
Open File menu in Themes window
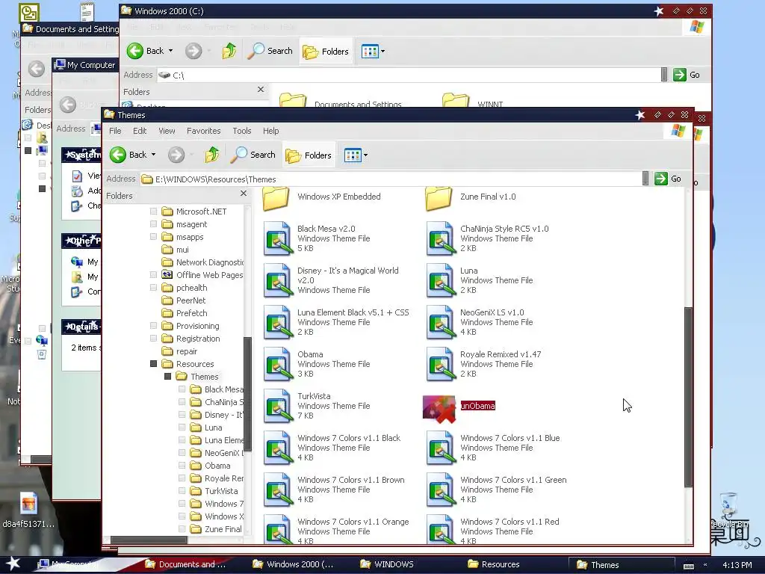pos(115,131)
